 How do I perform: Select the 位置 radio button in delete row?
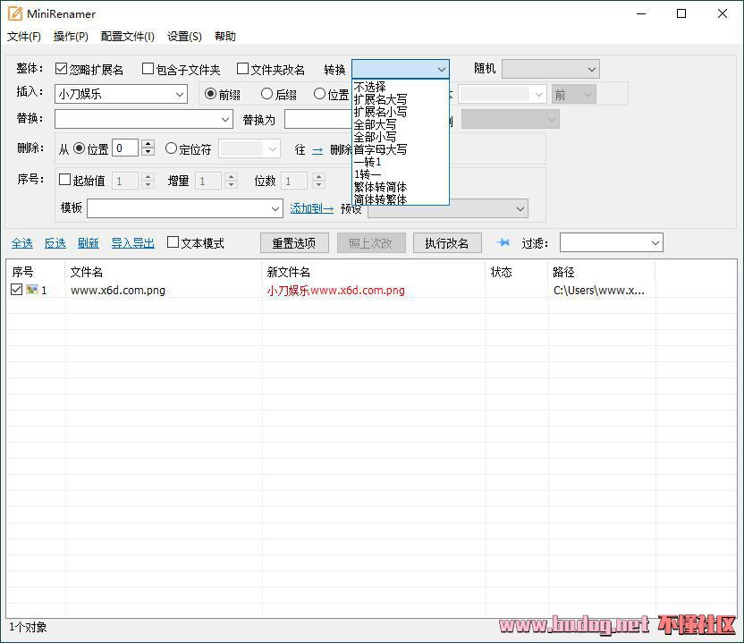tap(80, 148)
